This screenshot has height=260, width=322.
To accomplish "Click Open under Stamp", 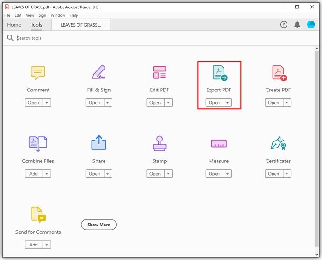I will click(x=155, y=174).
